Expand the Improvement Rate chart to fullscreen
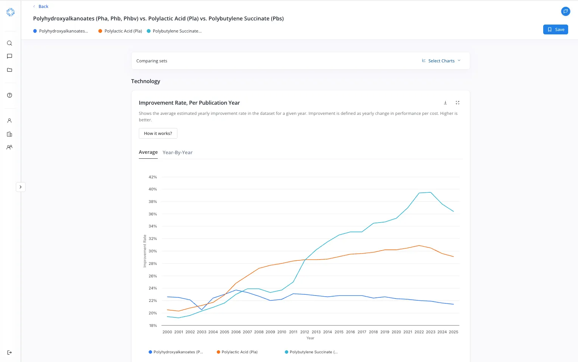This screenshot has width=578, height=362. pyautogui.click(x=457, y=103)
